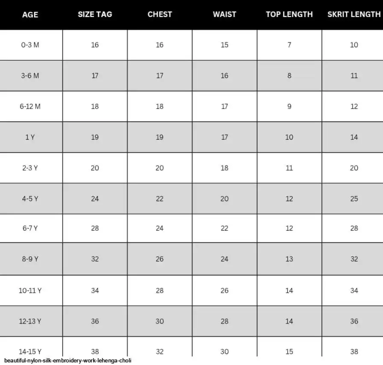Select the 0-3 M age cell
The image size is (383, 365).
[30, 45]
